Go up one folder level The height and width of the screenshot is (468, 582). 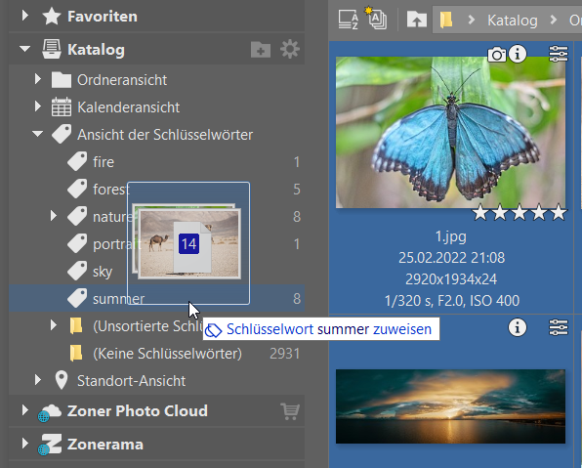click(x=417, y=20)
